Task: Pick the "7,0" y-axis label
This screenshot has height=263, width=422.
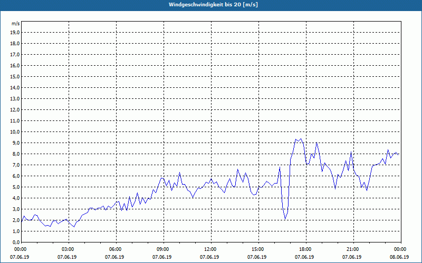Action: click(16, 165)
